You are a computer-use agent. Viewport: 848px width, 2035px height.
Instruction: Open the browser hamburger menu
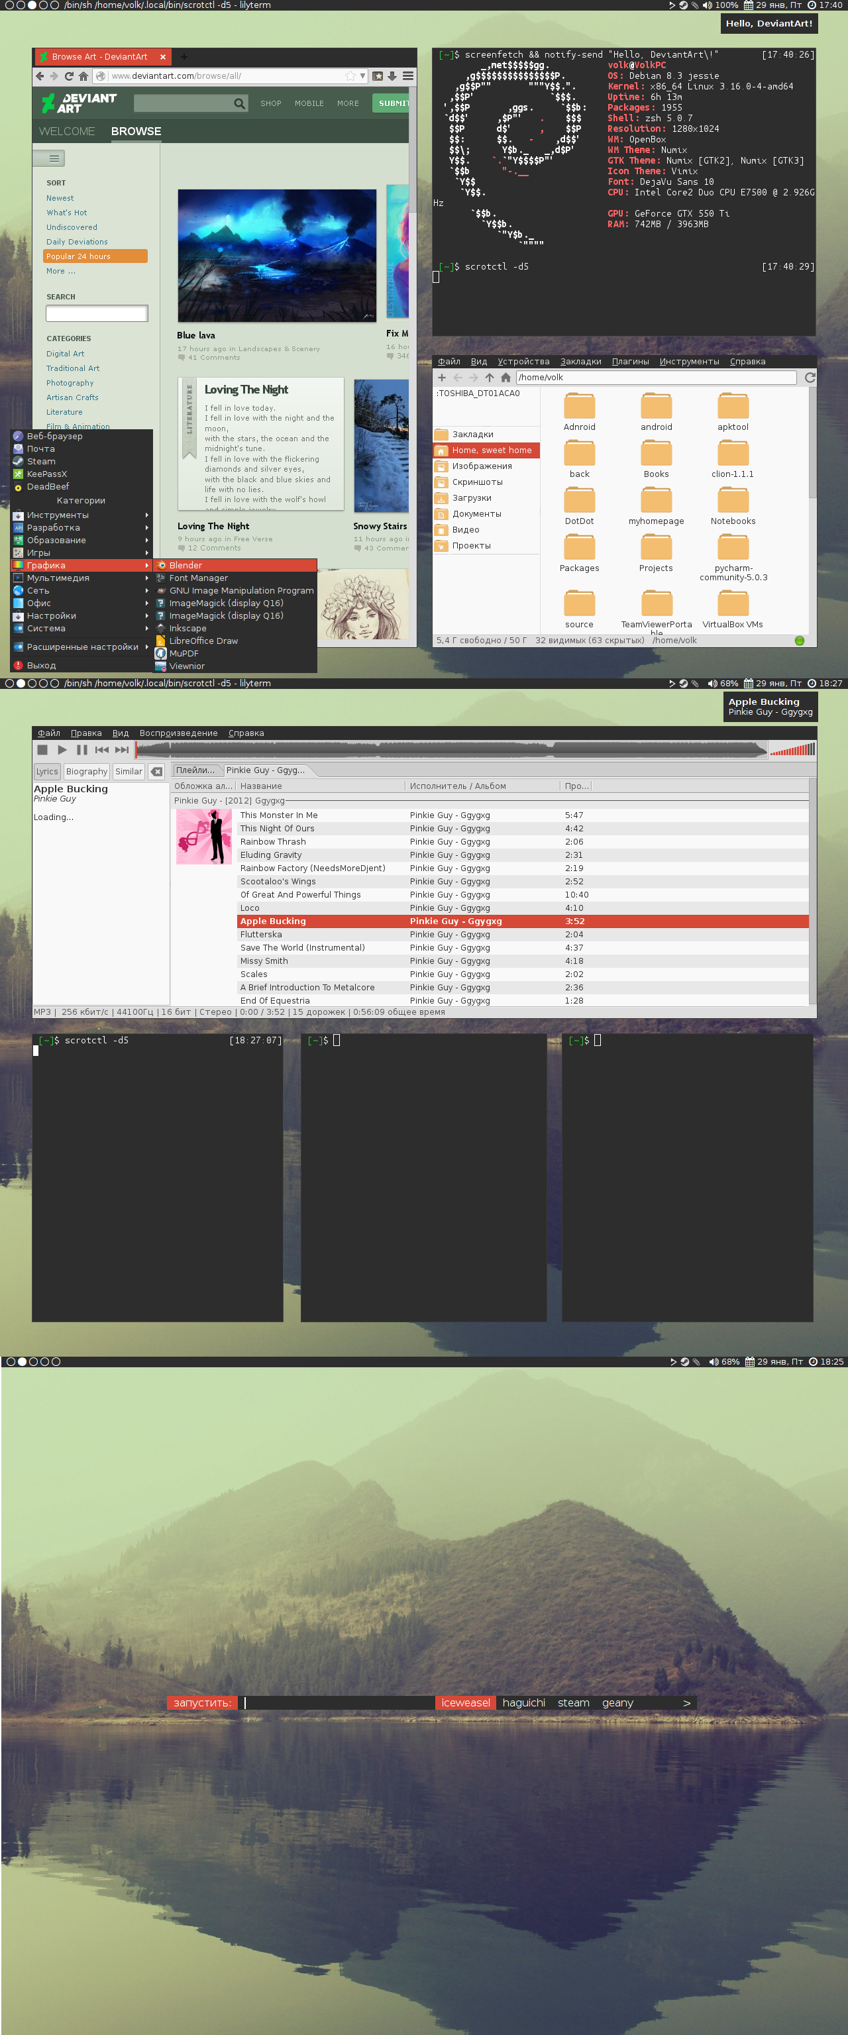click(408, 76)
